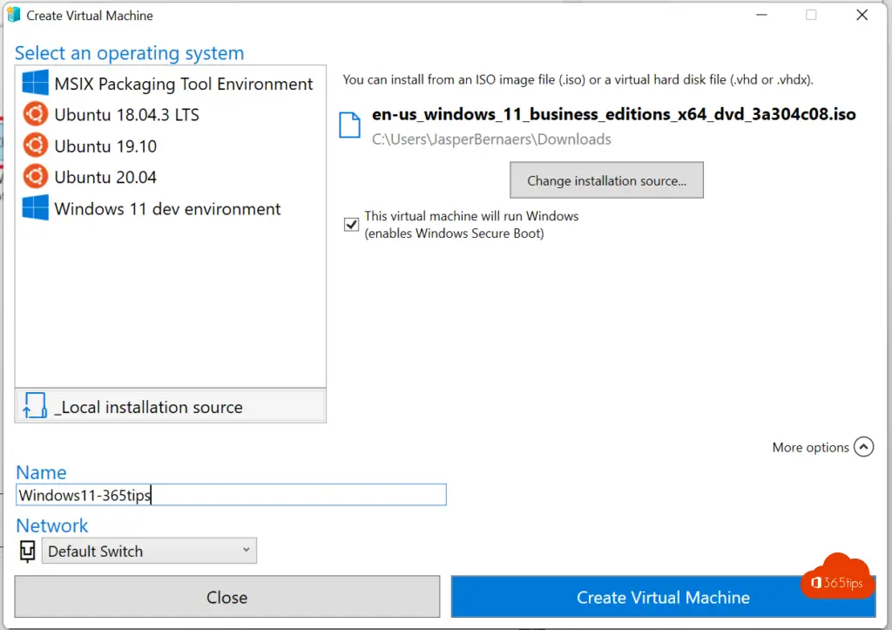Click the Local installation source computer icon
This screenshot has width=892, height=630.
[35, 406]
